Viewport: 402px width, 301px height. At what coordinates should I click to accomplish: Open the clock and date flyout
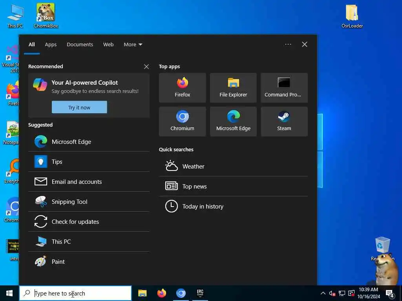point(368,293)
